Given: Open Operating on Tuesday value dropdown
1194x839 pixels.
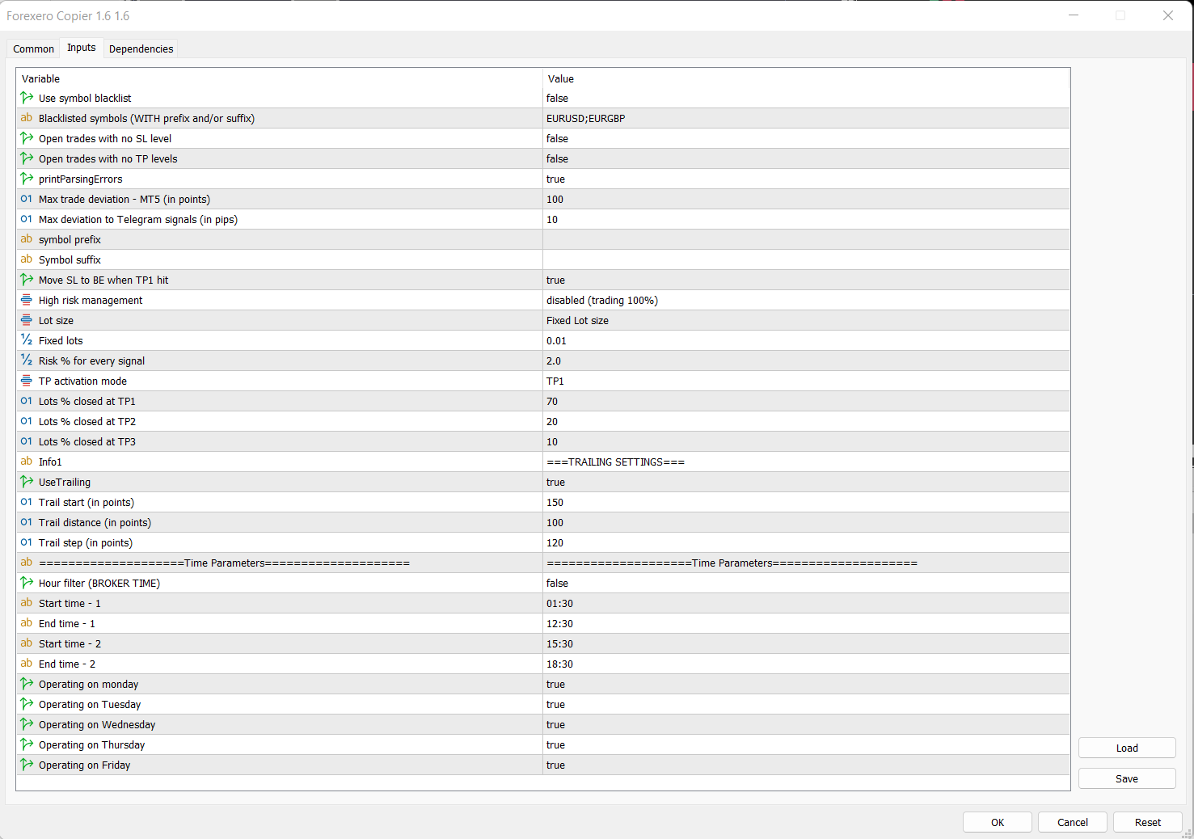Looking at the screenshot, I should pyautogui.click(x=806, y=704).
